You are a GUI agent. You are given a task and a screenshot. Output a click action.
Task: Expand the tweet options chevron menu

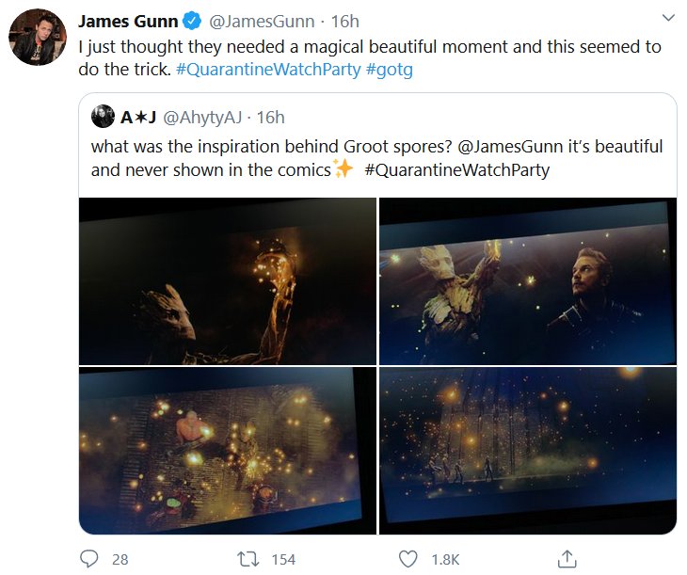[668, 18]
